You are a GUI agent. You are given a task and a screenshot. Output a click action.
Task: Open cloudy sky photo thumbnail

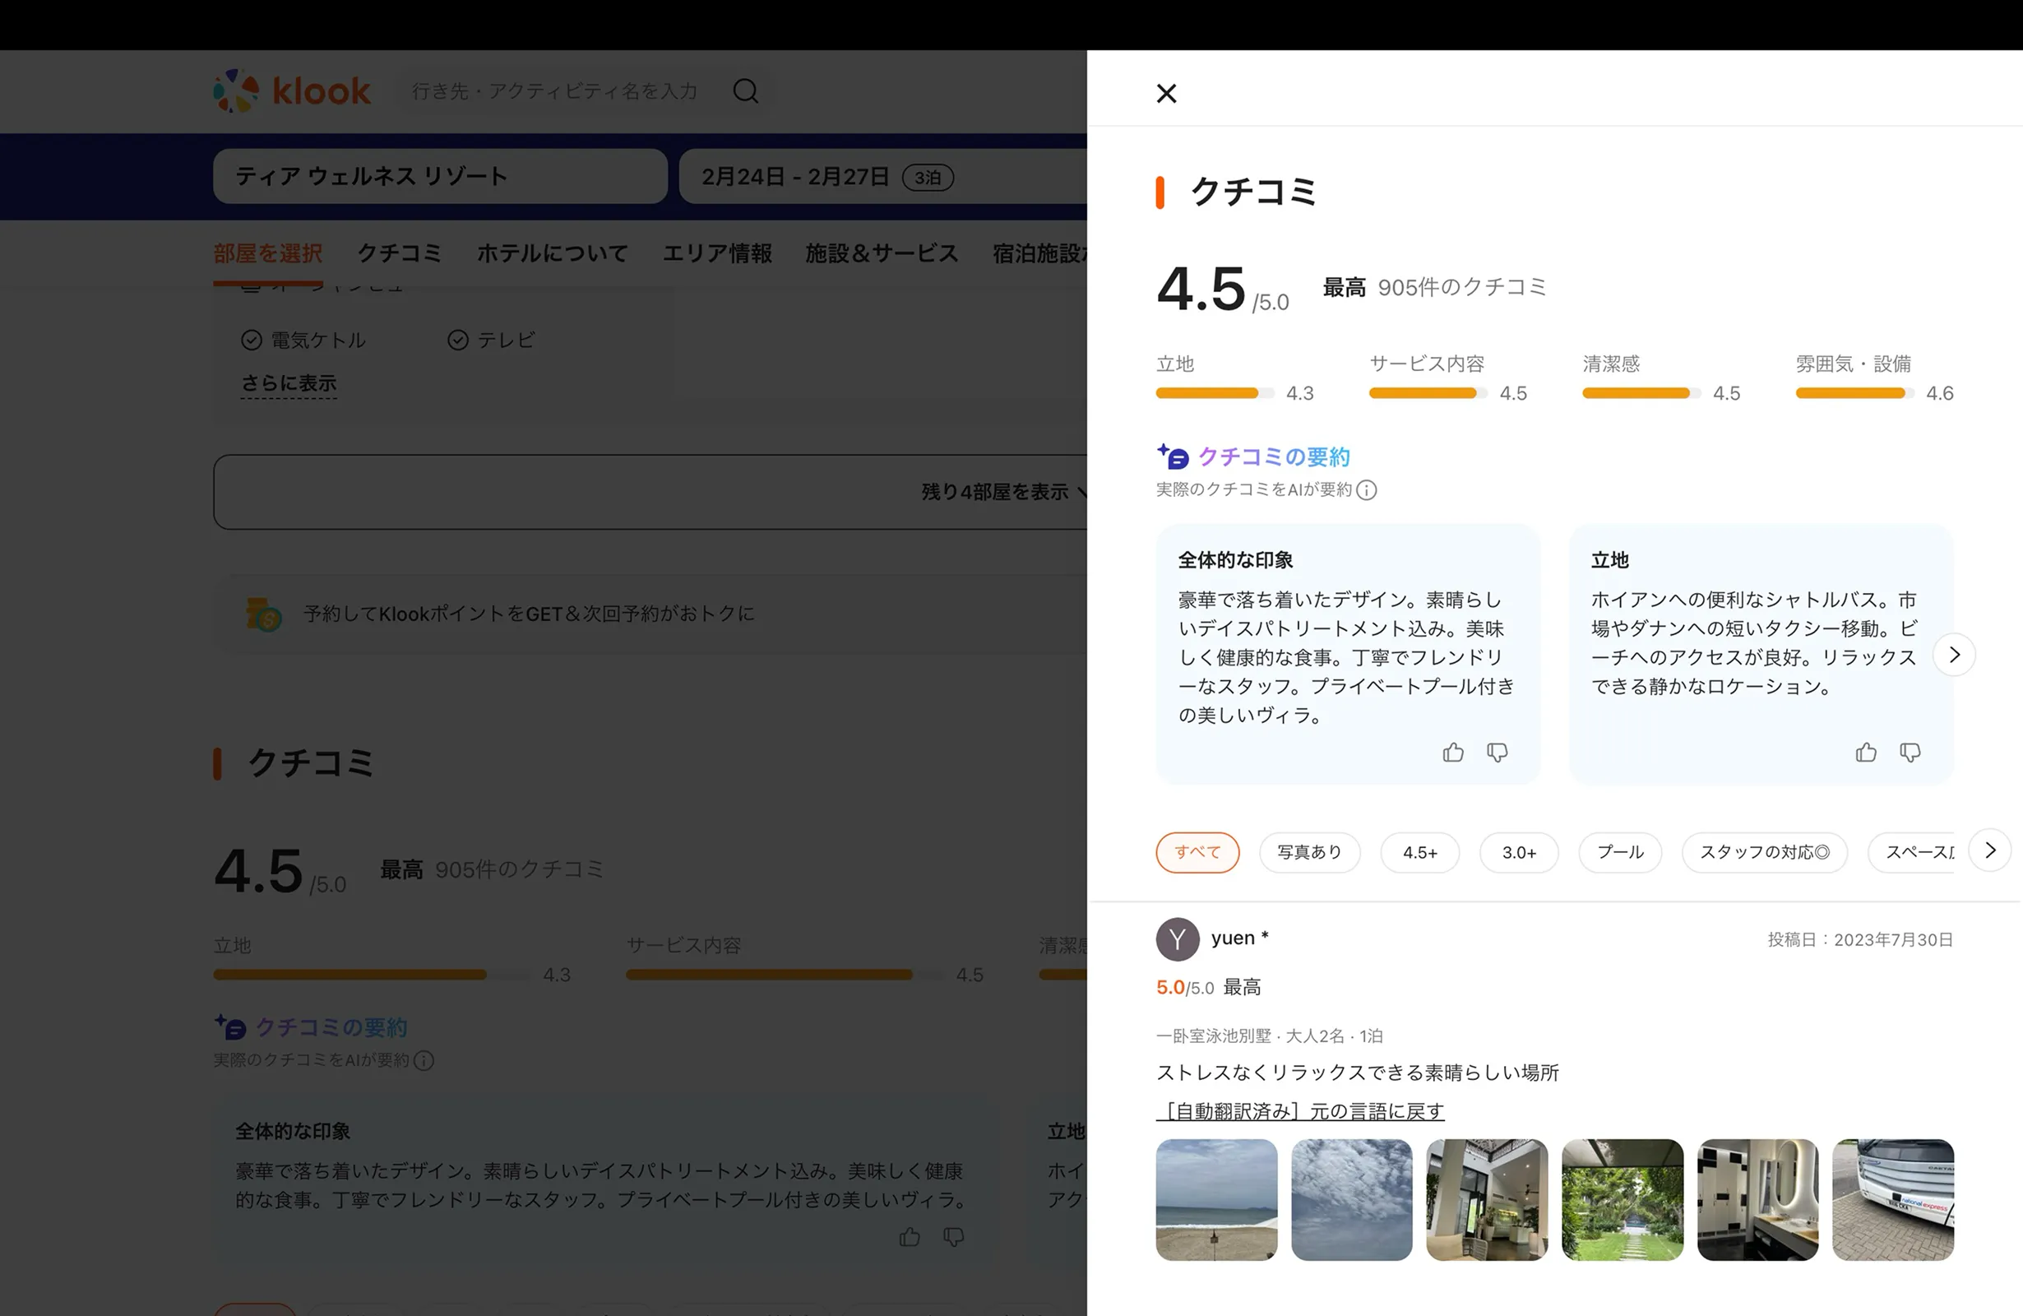[x=1351, y=1199]
